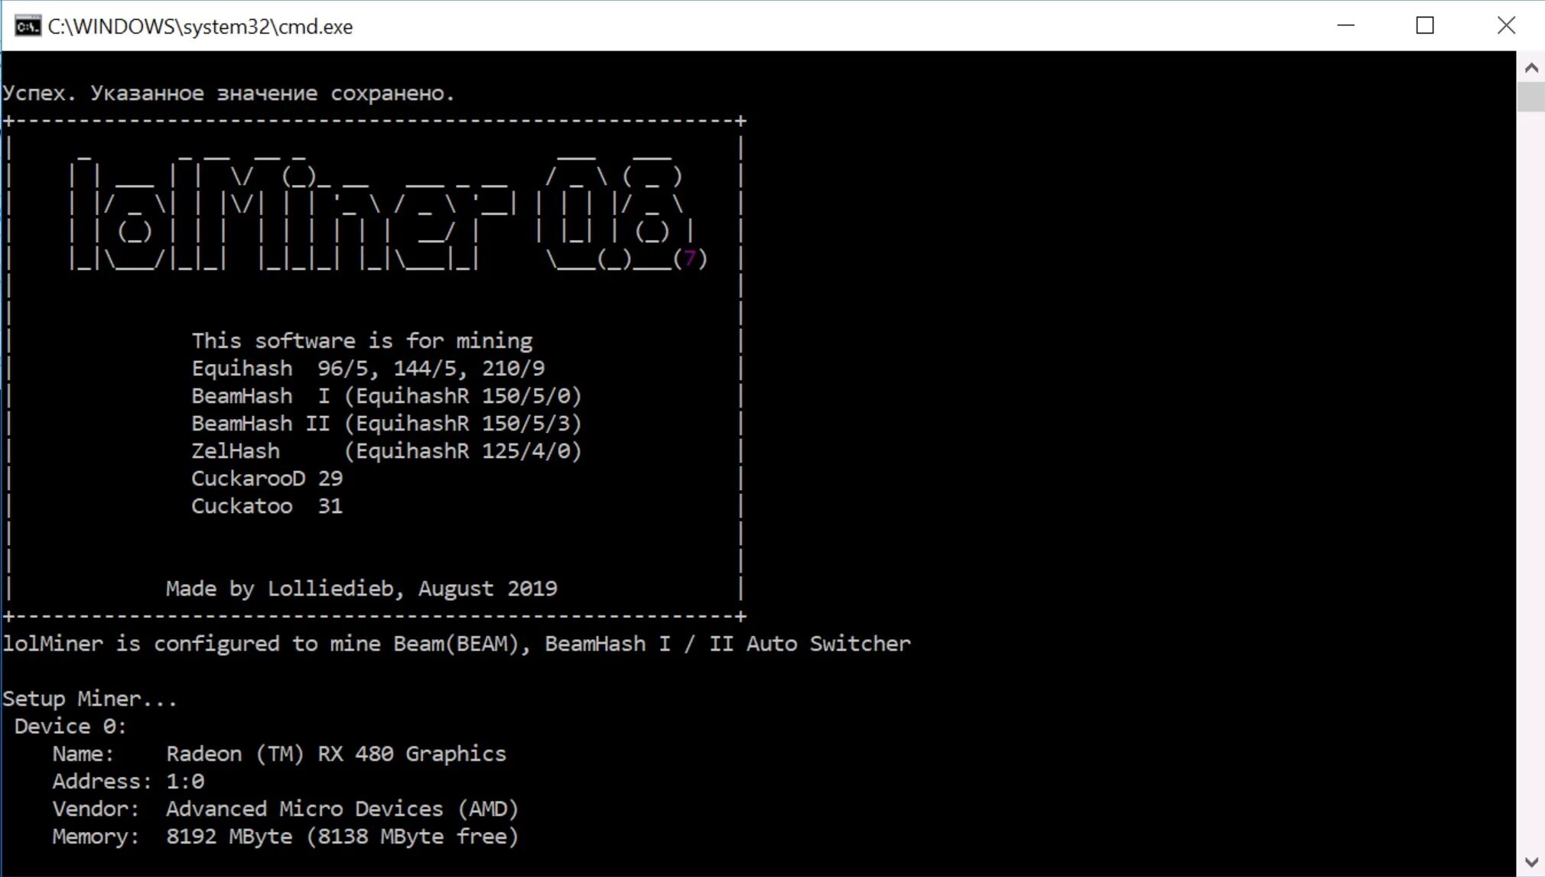Maximize the cmd.exe window
This screenshot has height=877, width=1545.
coord(1425,26)
